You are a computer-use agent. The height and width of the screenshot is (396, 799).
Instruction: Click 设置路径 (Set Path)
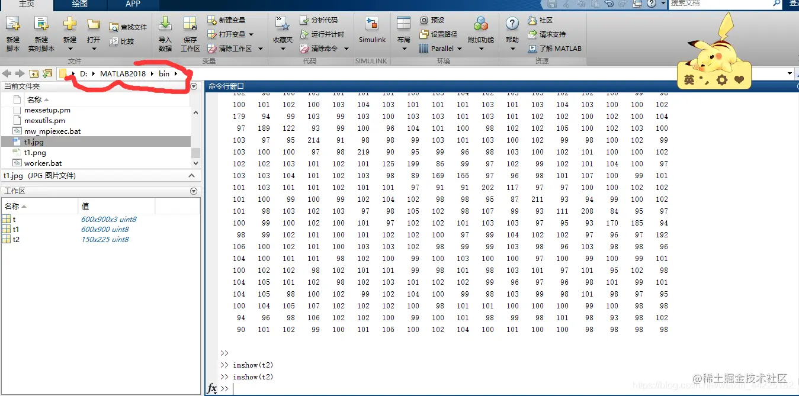[438, 34]
